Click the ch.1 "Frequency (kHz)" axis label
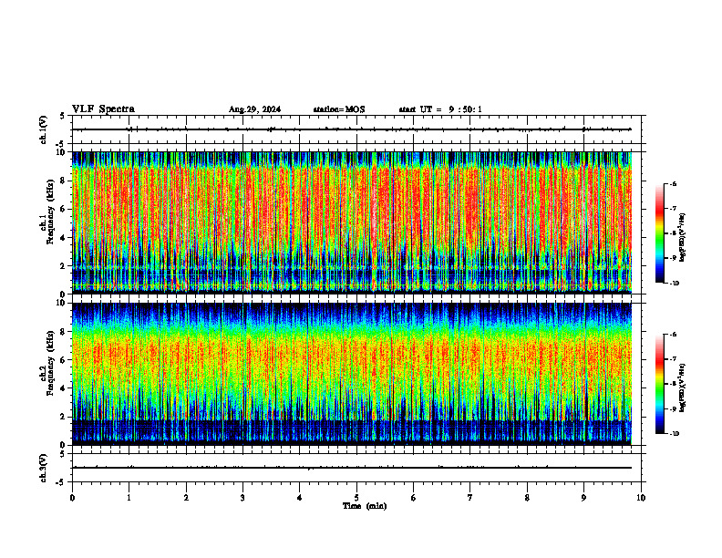Viewport: 722px width, 558px height. [x=50, y=212]
